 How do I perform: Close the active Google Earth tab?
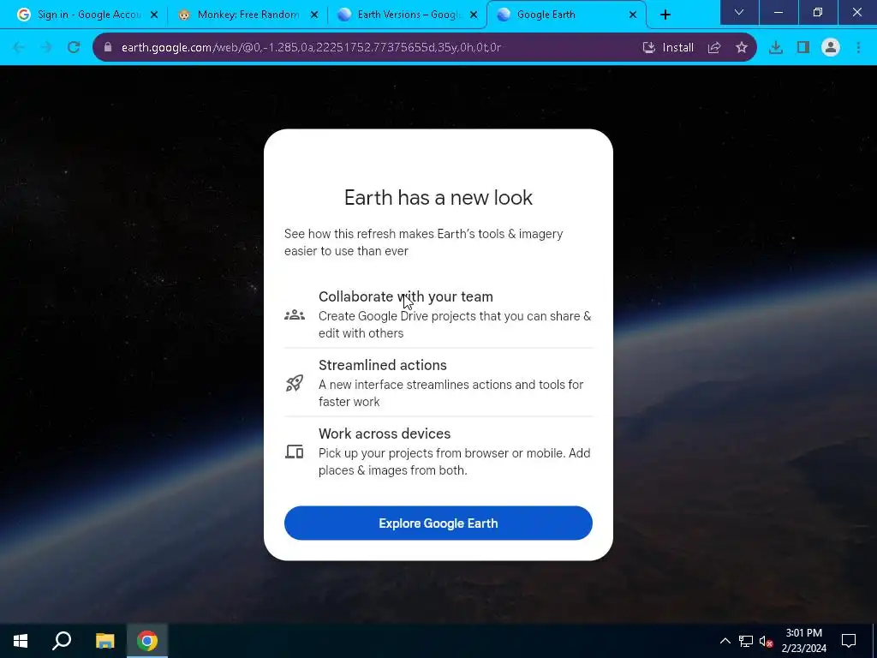[x=633, y=15]
